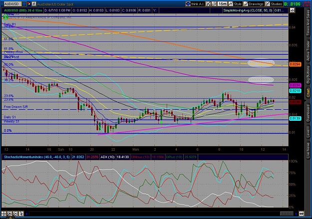Click the 0.0% Fibonacci level label
Image resolution: width=312 pixels, height=219 pixels.
[x=8, y=131]
